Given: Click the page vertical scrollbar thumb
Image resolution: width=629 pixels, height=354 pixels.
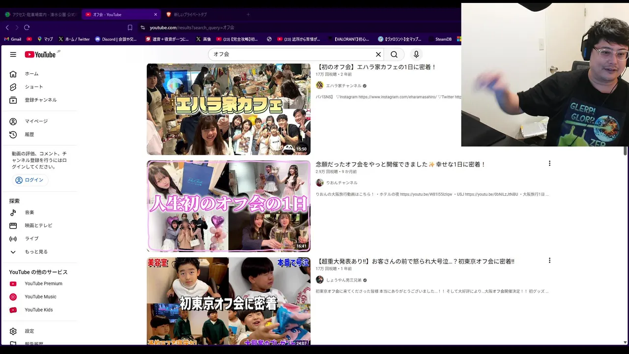Looking at the screenshot, I should 625,150.
